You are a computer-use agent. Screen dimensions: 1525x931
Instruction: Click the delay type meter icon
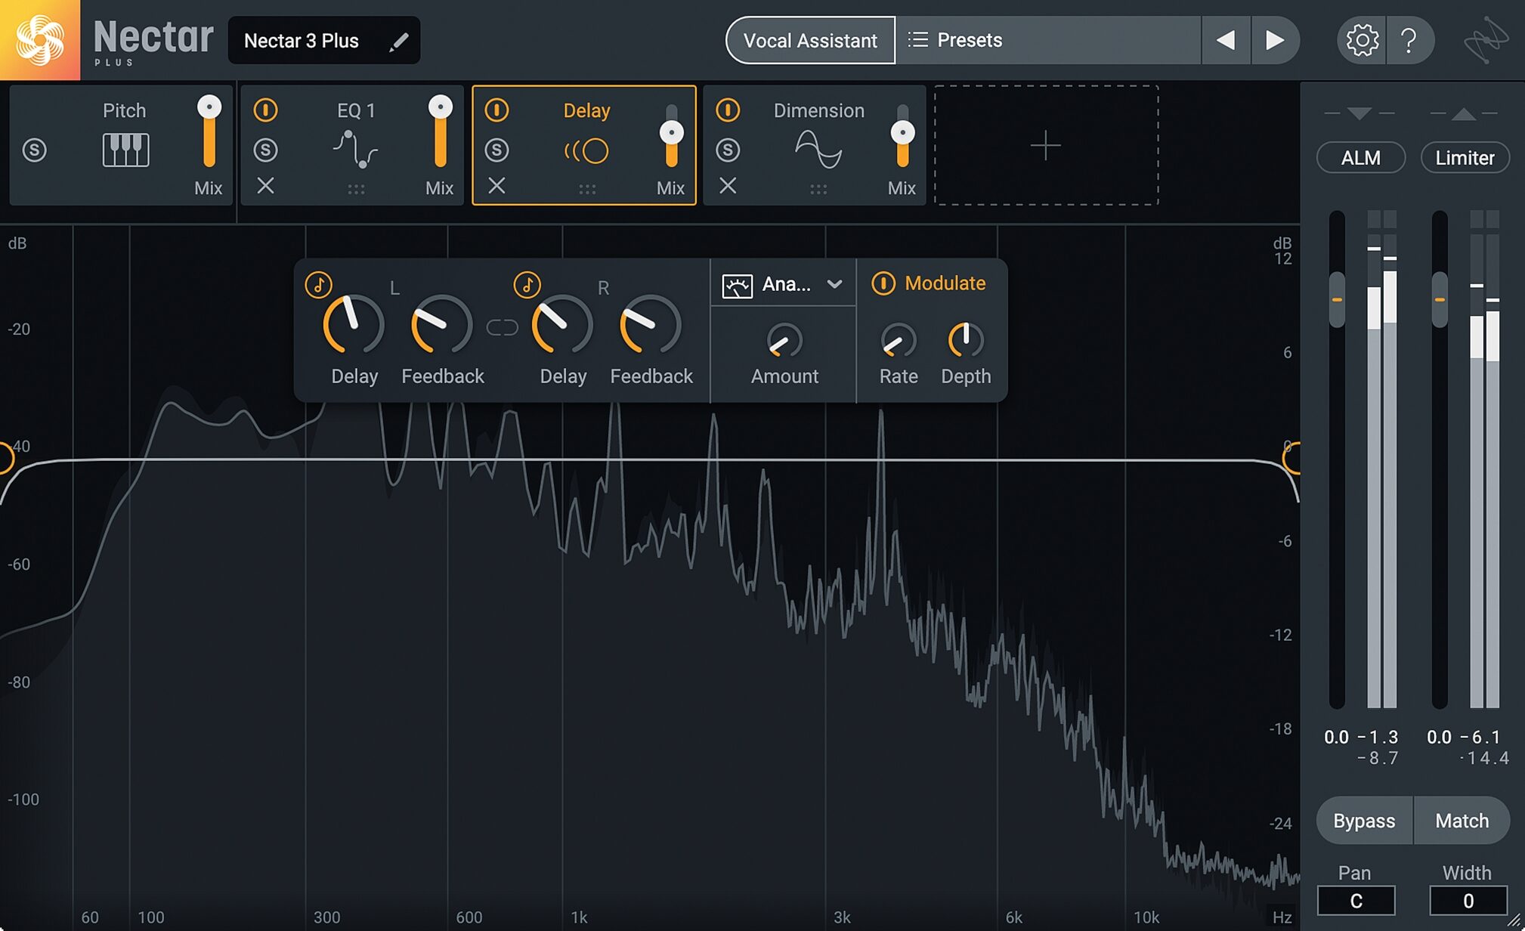(737, 286)
